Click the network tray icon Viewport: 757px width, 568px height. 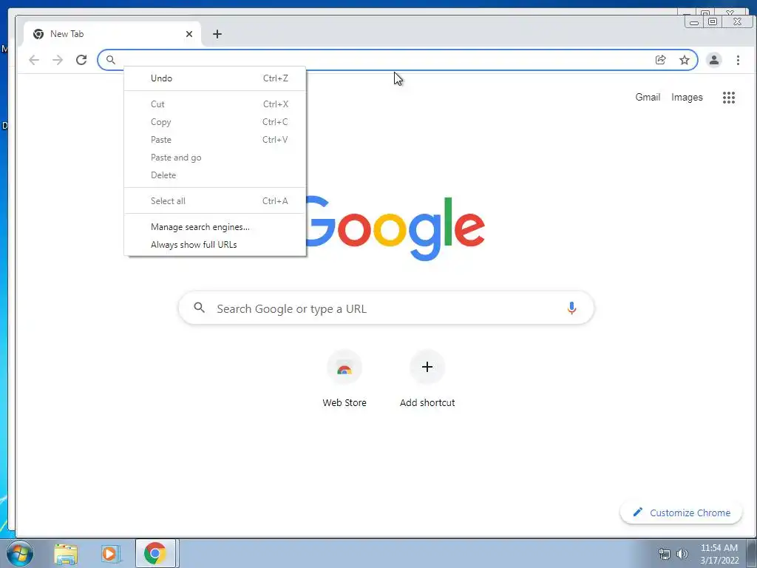(x=665, y=554)
